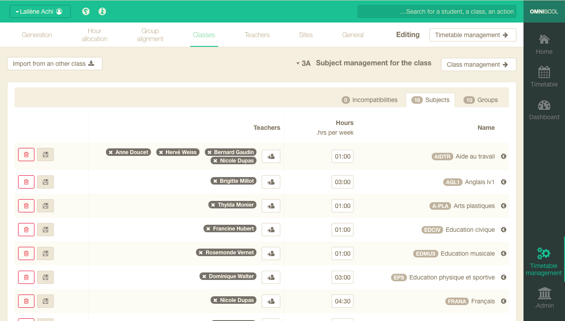
Task: Open Dashboard in the right sidebar
Action: pos(544,110)
